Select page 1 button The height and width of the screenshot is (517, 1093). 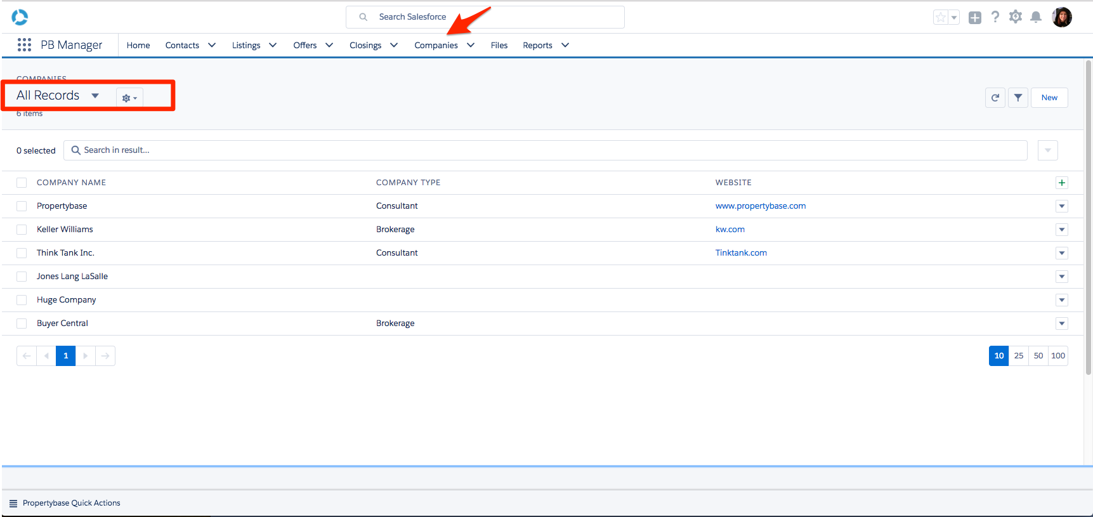pos(66,356)
